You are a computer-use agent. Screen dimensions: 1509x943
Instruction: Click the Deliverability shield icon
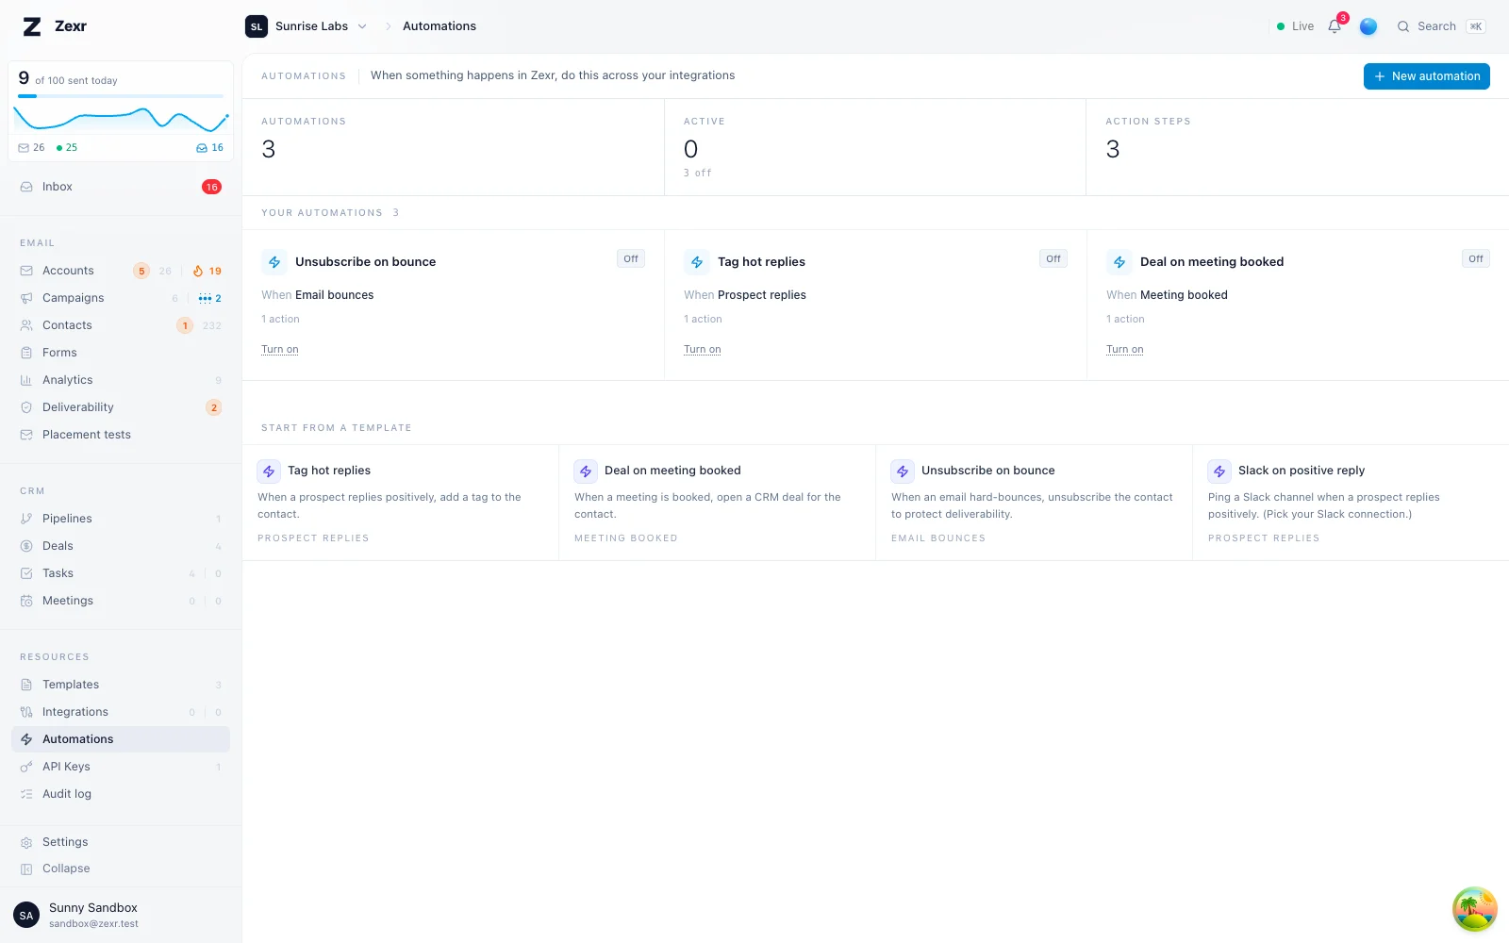(26, 407)
